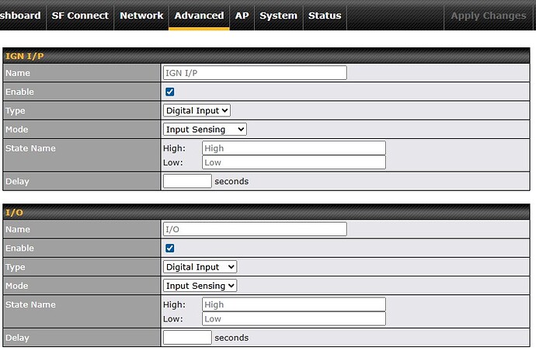Screen dimensions: 536x351
Task: Expand I/O Mode Input Sensing dropdown
Action: point(200,286)
